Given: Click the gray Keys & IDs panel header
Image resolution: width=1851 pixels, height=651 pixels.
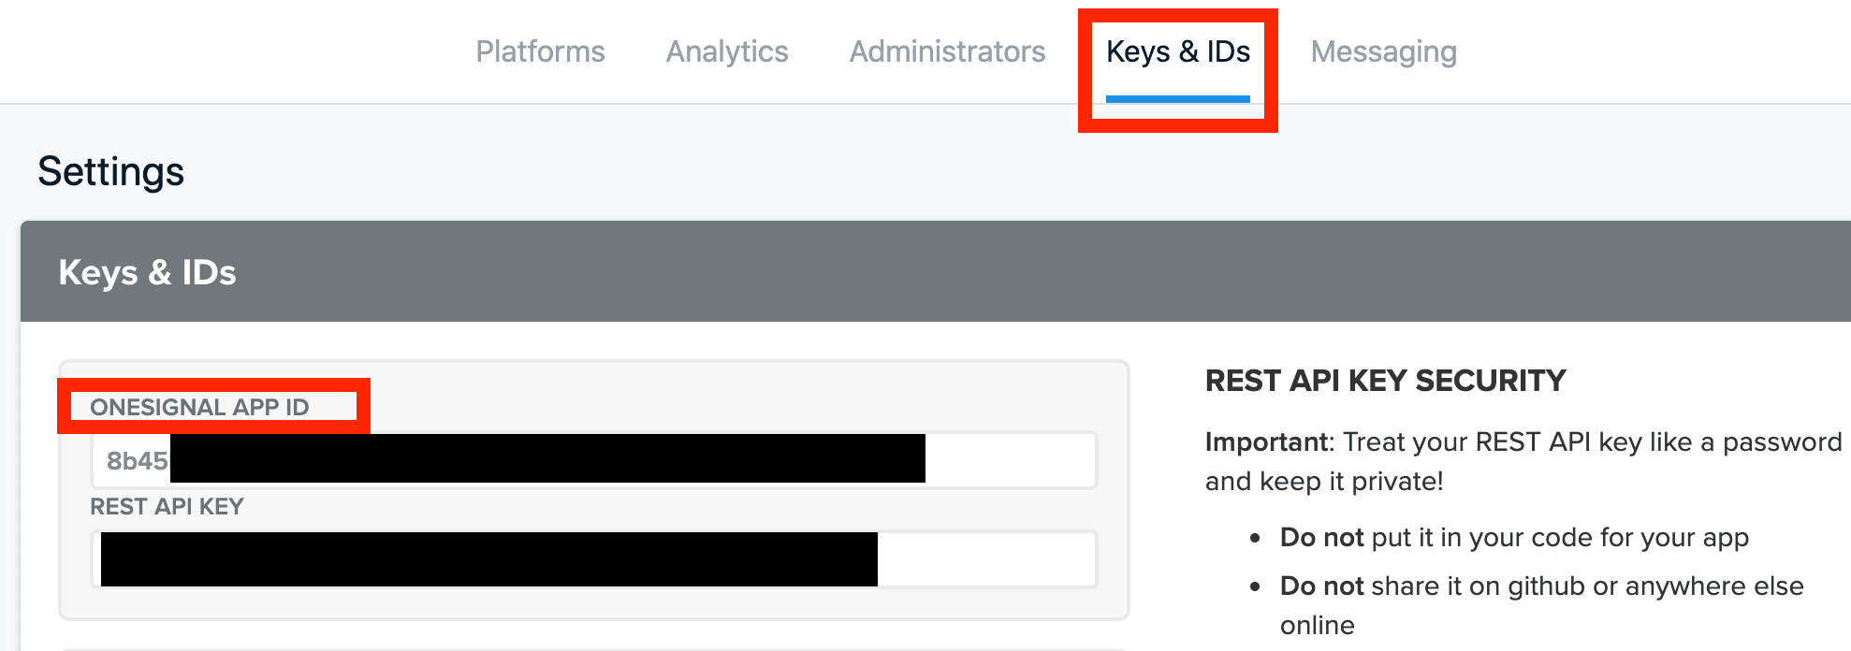Looking at the screenshot, I should tap(936, 271).
